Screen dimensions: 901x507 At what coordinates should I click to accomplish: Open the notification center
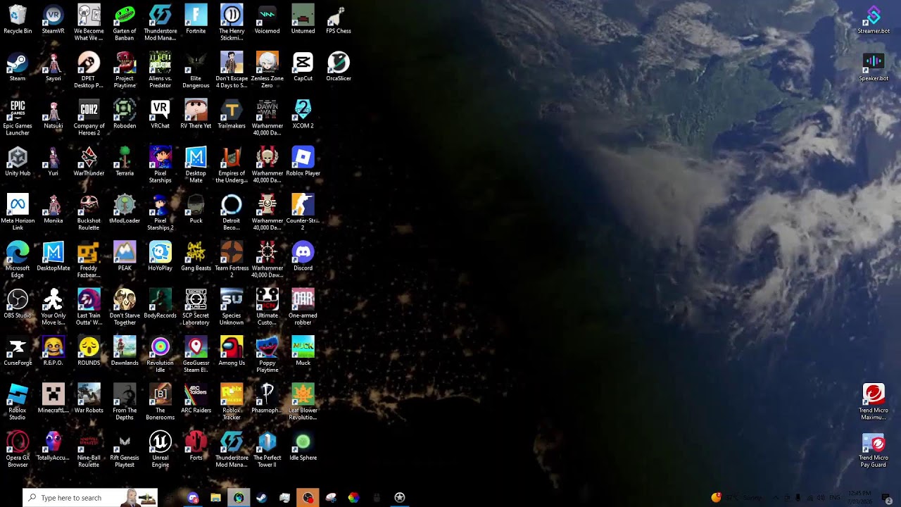[887, 498]
